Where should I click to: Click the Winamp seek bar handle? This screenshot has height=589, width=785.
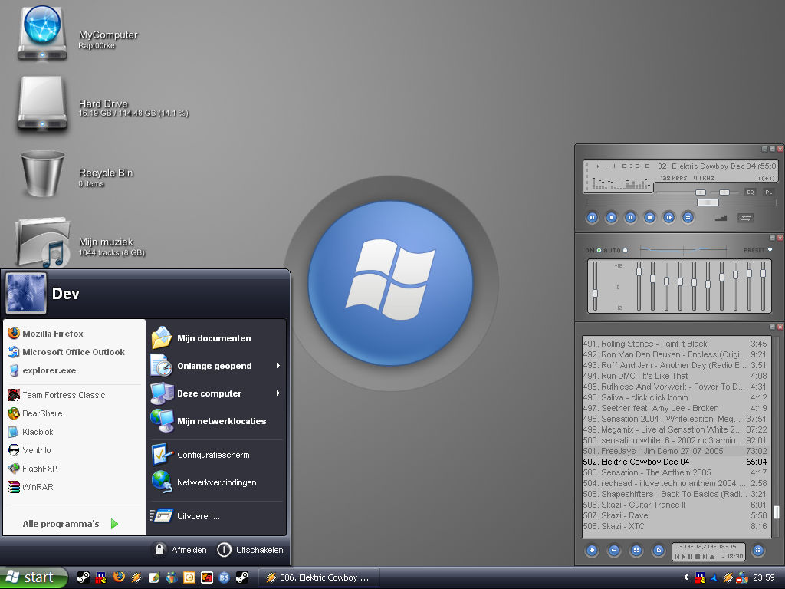(708, 202)
